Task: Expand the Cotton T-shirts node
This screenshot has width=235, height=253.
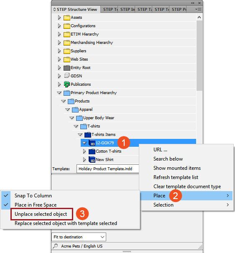Action: pyautogui.click(x=84, y=151)
